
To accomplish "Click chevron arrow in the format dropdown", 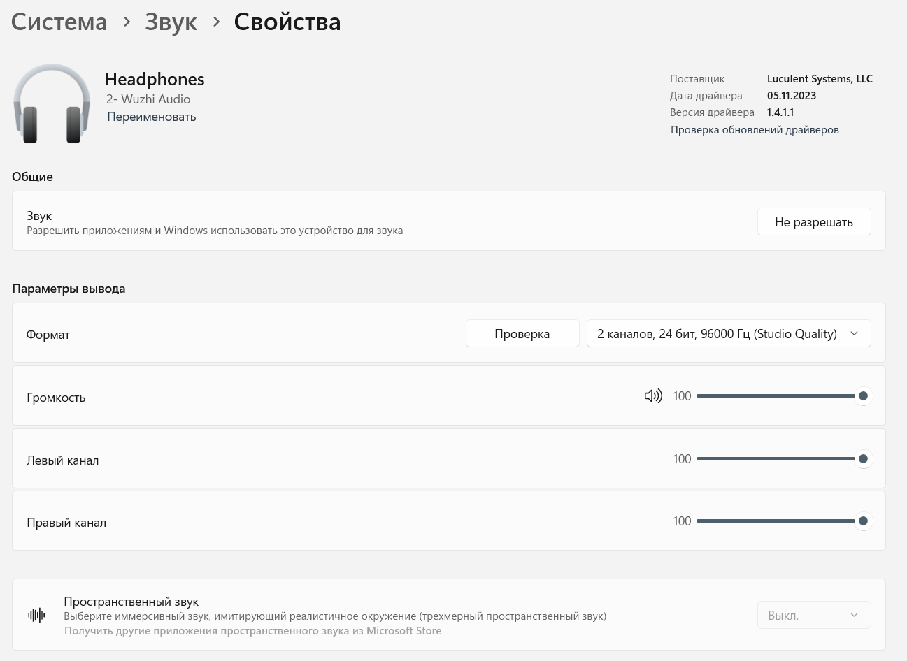I will pos(854,334).
